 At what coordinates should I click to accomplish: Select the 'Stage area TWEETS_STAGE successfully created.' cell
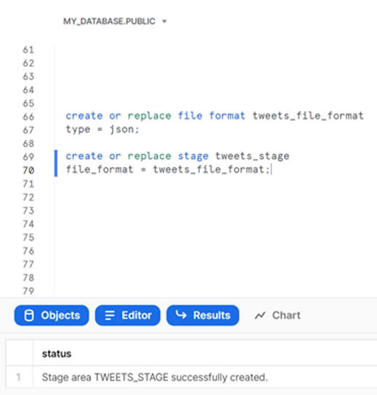[155, 377]
